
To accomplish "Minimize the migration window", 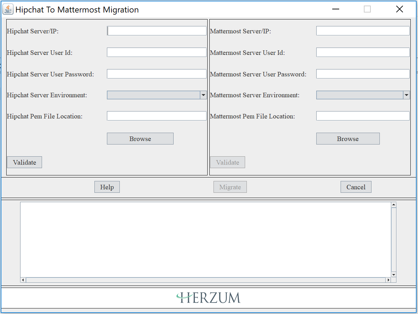I will pyautogui.click(x=335, y=9).
